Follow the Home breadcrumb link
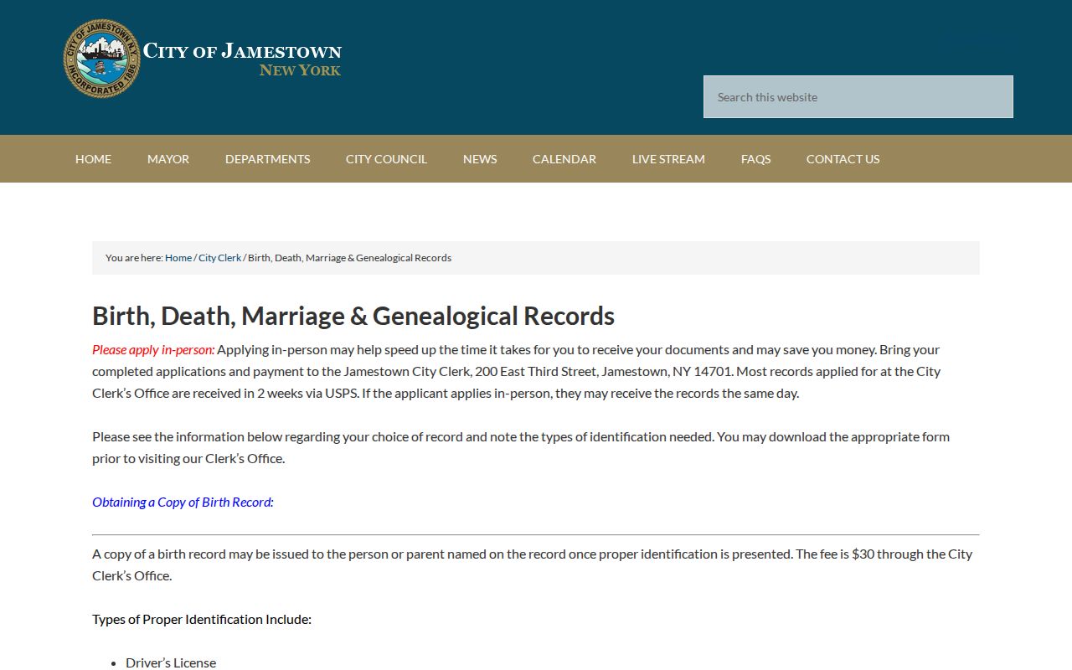 (x=178, y=258)
